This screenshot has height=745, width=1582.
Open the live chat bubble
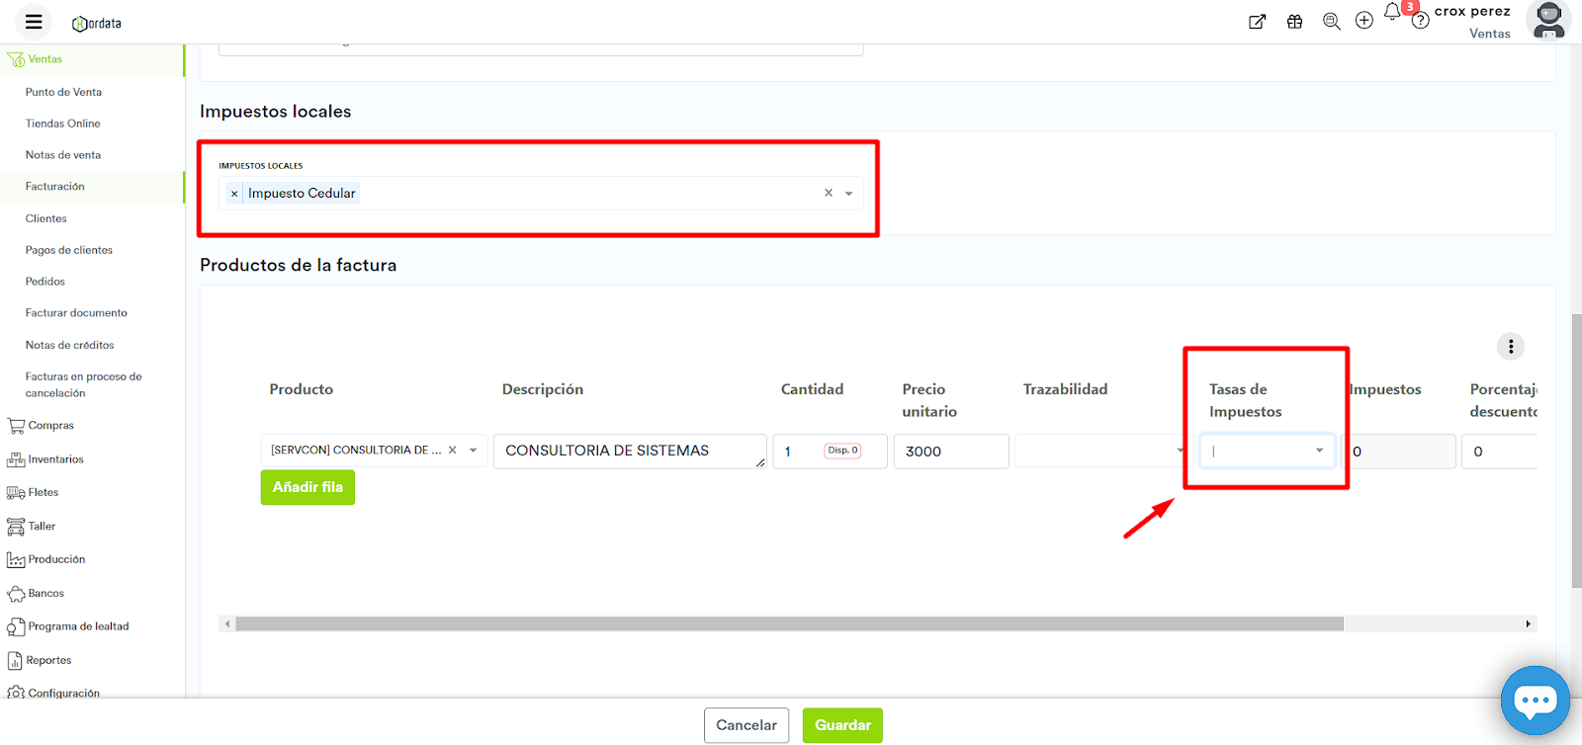point(1535,701)
